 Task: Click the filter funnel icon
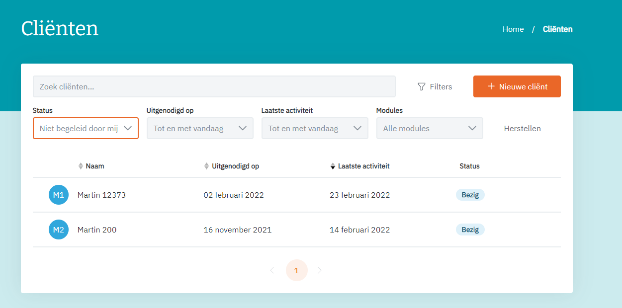422,87
